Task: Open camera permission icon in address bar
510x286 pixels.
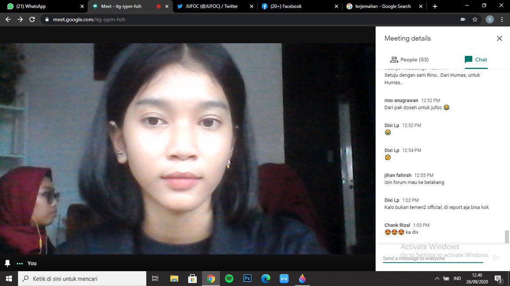Action: [463, 19]
